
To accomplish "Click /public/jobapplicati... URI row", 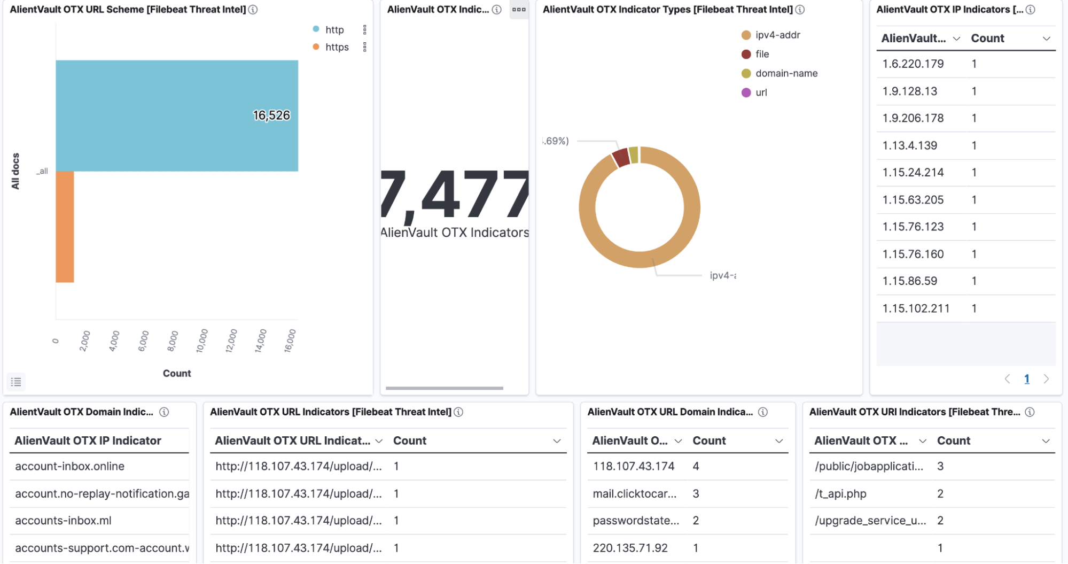I will click(x=932, y=467).
